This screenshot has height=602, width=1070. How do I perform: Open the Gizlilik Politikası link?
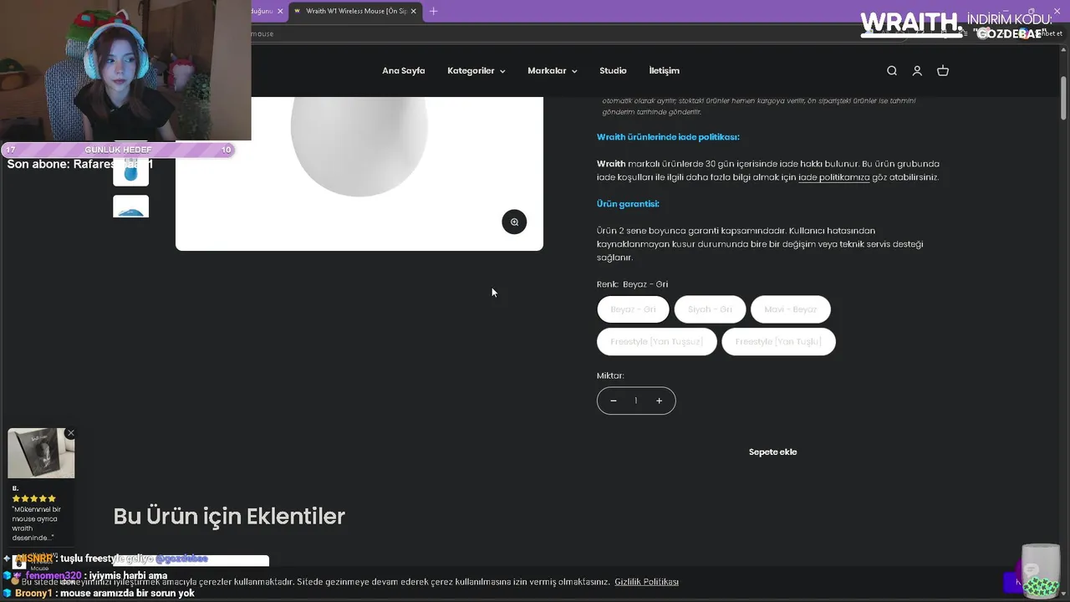[x=646, y=582]
